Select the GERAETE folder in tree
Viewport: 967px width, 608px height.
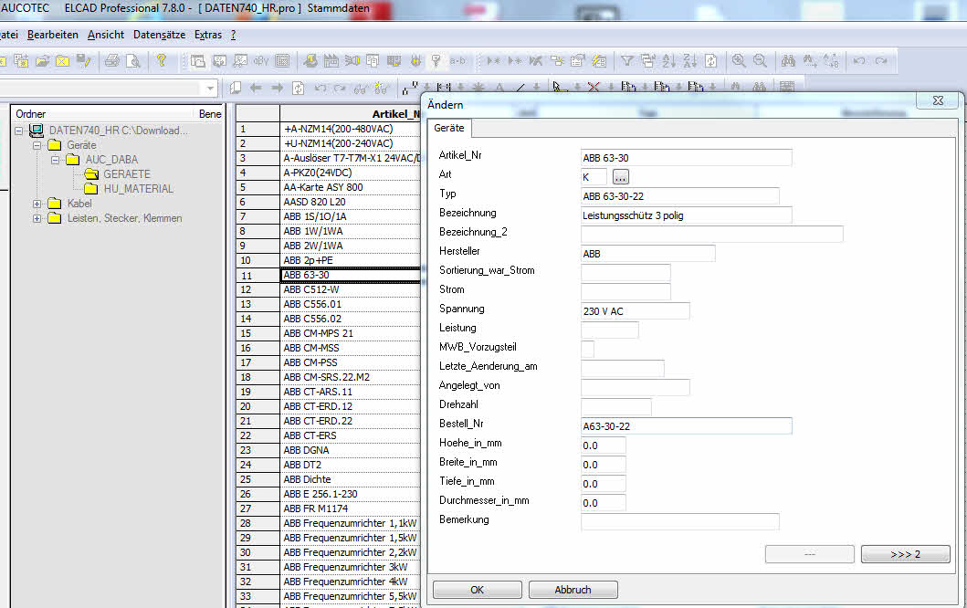[x=126, y=174]
